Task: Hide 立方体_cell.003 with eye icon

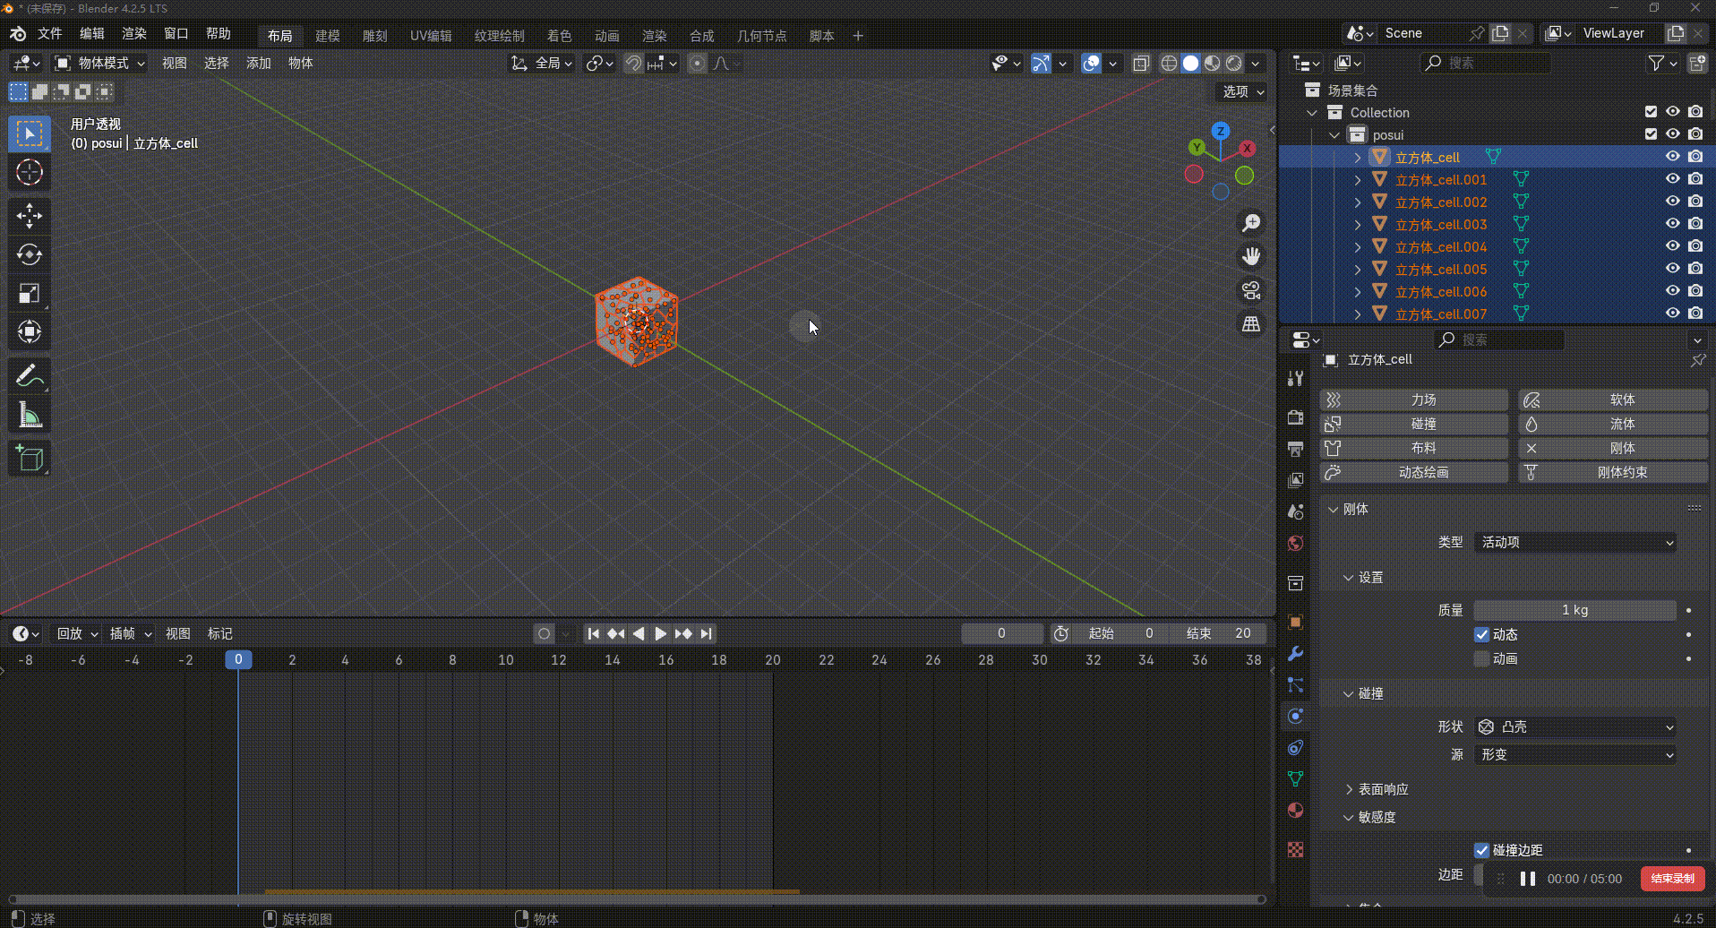Action: [1672, 224]
